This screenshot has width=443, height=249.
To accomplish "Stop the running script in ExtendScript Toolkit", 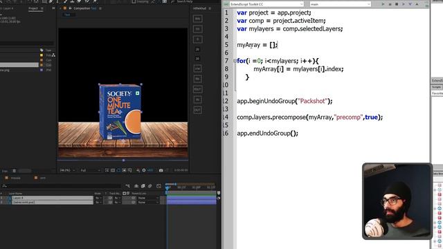I will pos(397,4).
